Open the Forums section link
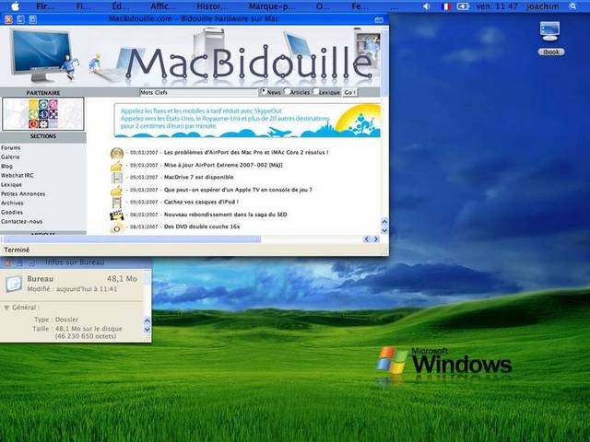The width and height of the screenshot is (590, 442). pos(10,147)
